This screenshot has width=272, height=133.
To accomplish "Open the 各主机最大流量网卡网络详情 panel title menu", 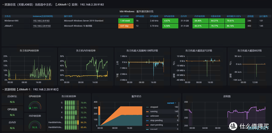I will click(142, 51).
